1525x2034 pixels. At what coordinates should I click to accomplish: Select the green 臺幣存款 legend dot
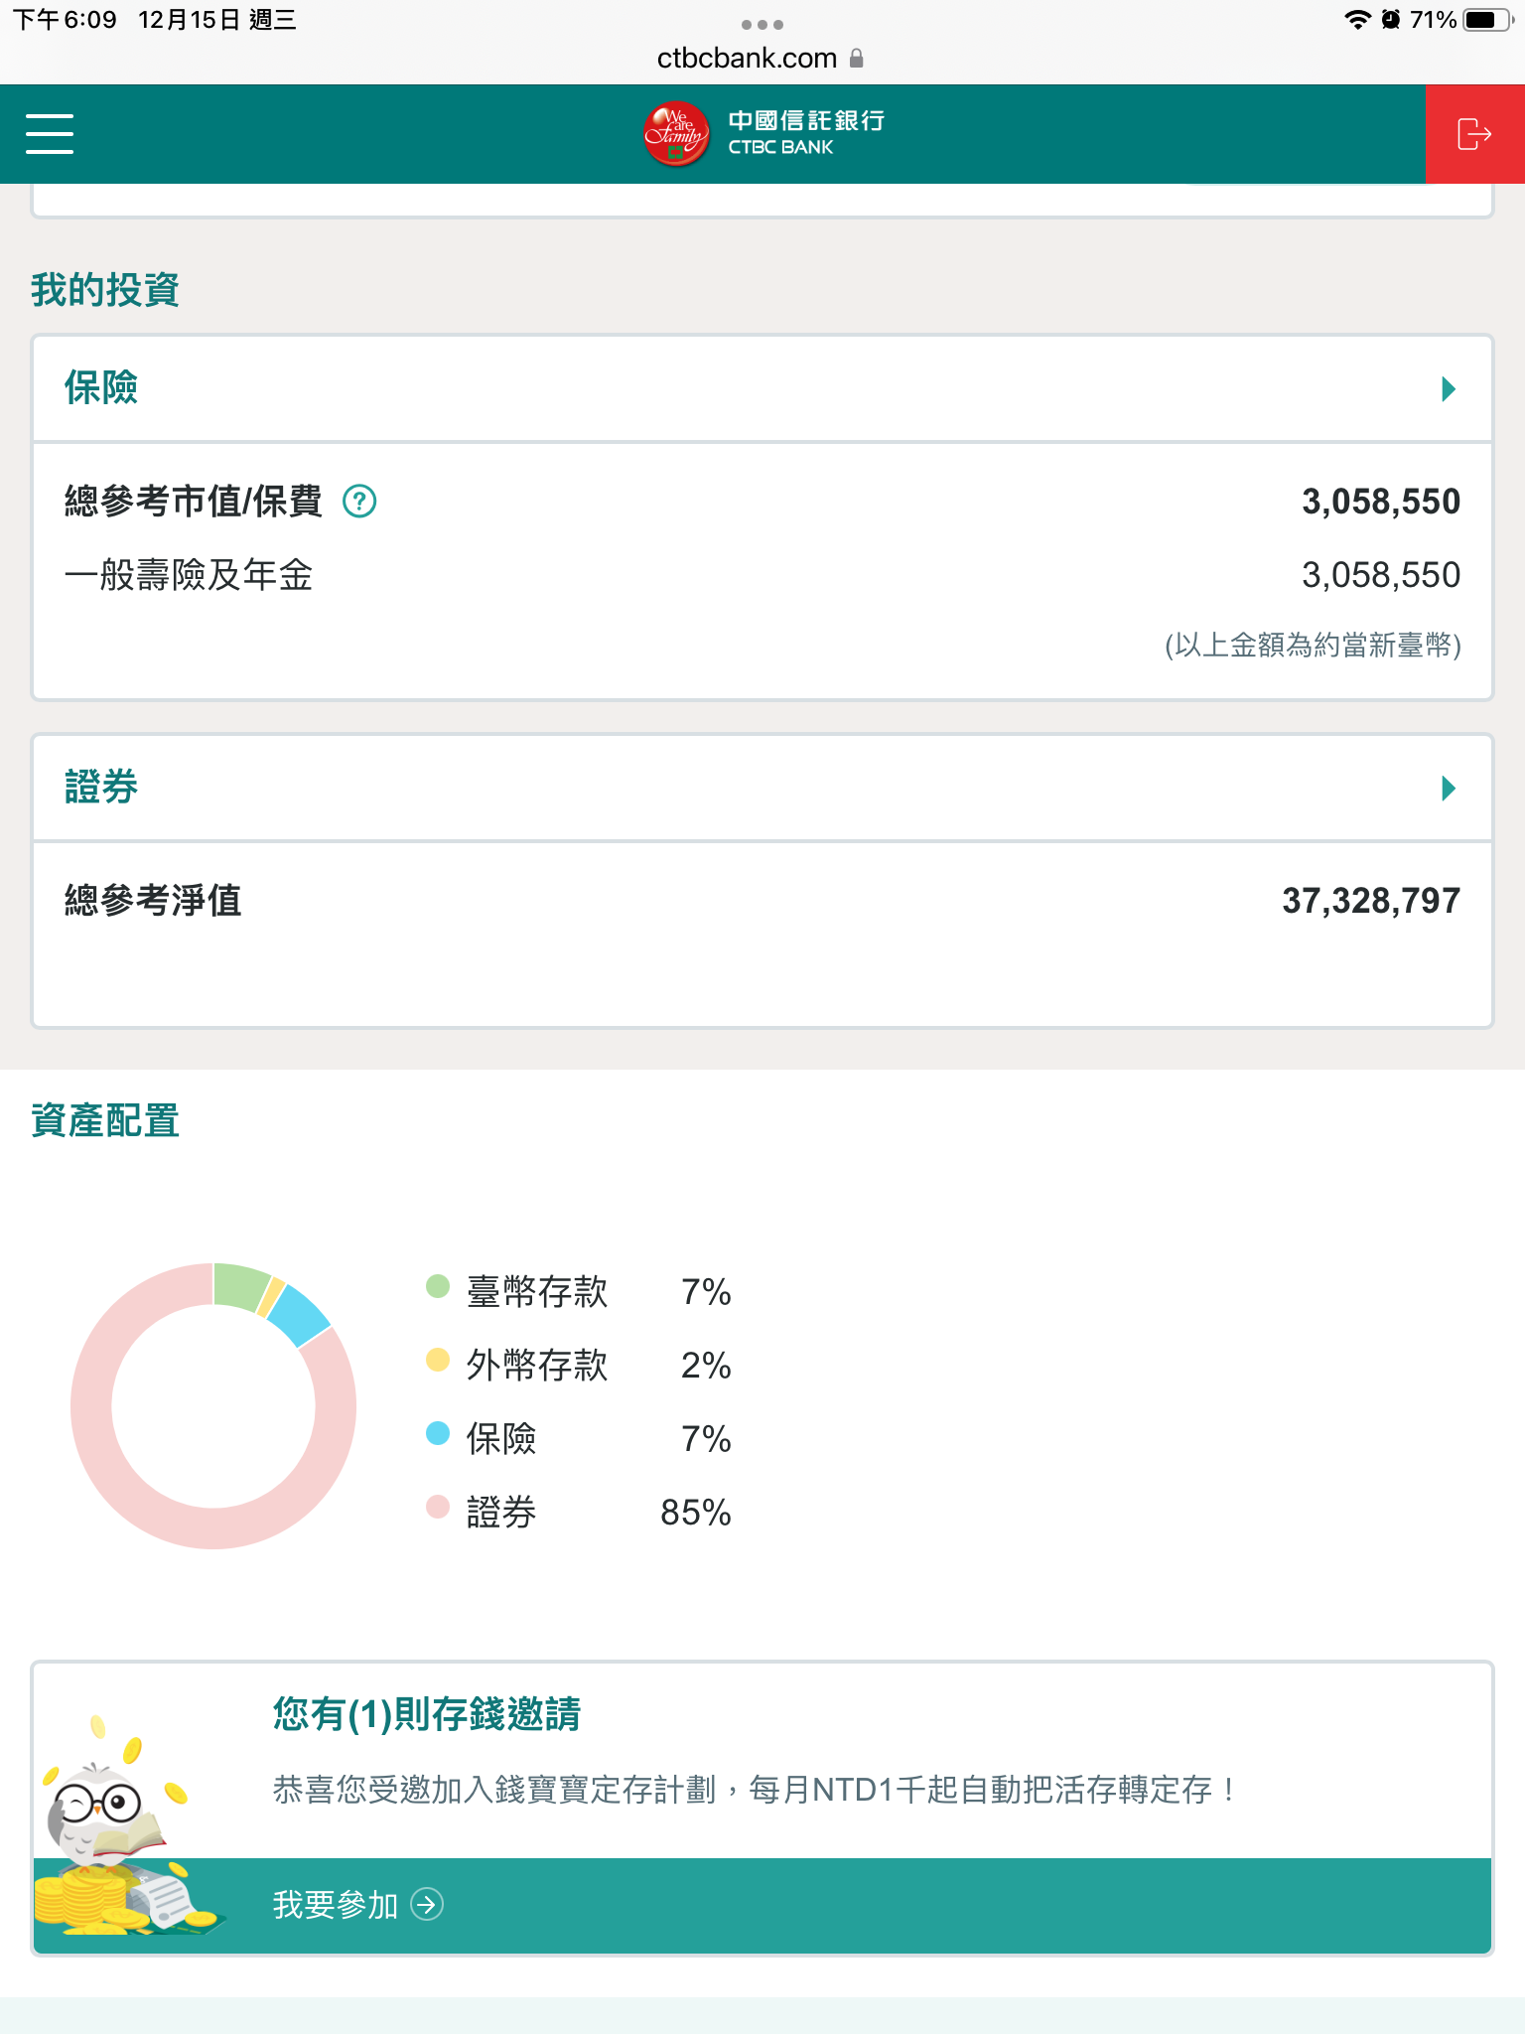click(x=438, y=1286)
